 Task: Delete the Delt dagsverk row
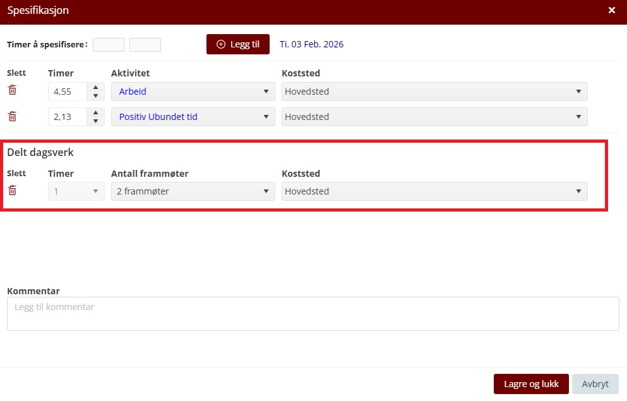coord(12,191)
